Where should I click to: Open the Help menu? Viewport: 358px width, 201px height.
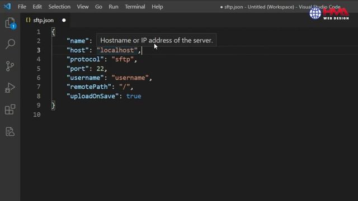coord(157,7)
